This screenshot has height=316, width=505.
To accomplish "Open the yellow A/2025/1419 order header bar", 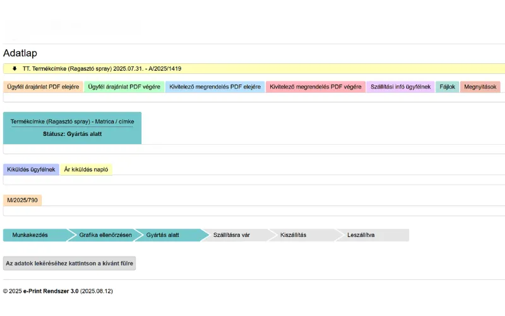I will point(254,69).
